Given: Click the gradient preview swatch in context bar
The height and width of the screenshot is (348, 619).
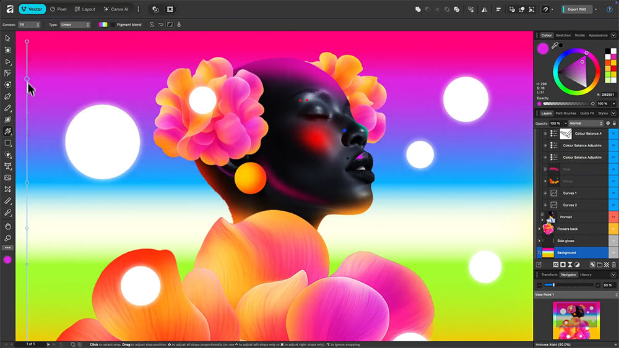Looking at the screenshot, I should tap(103, 25).
